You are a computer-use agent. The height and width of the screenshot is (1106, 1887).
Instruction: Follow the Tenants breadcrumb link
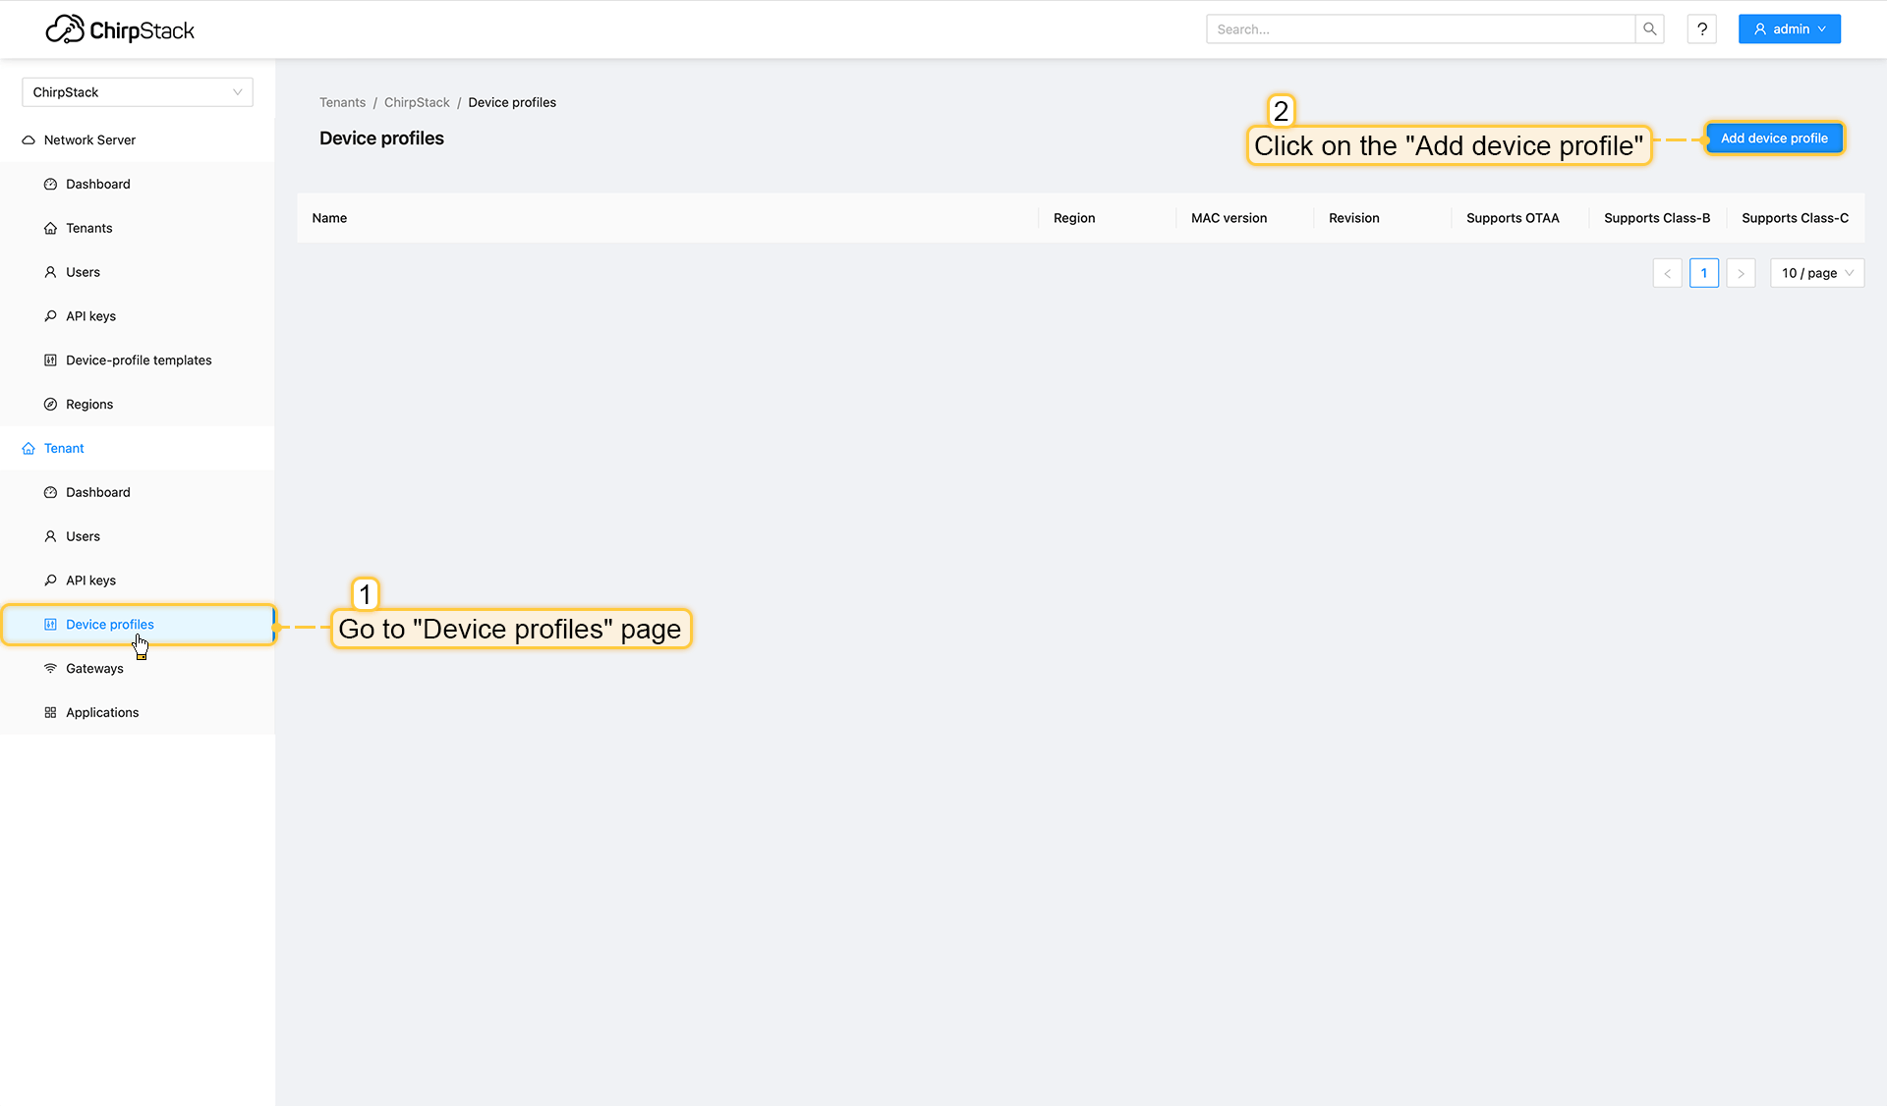tap(342, 102)
